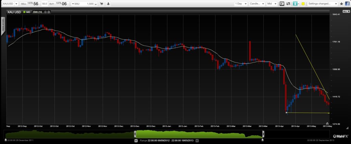This screenshot has width=351, height=144.
Task: Click the XAU amount input field
Action: (85, 3)
